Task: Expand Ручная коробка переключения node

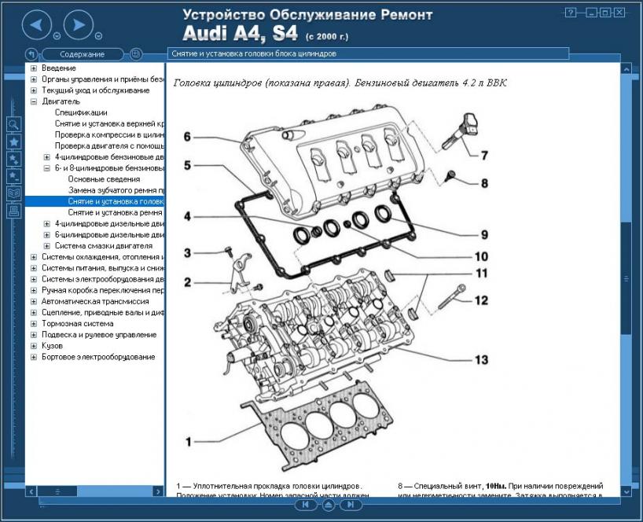Action: [x=34, y=290]
